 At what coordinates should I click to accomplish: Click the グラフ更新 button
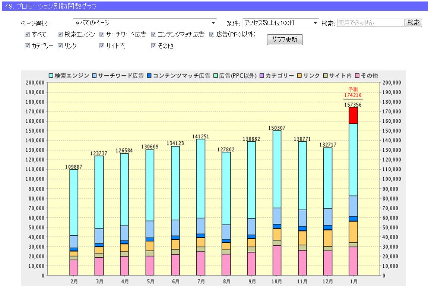pyautogui.click(x=285, y=40)
